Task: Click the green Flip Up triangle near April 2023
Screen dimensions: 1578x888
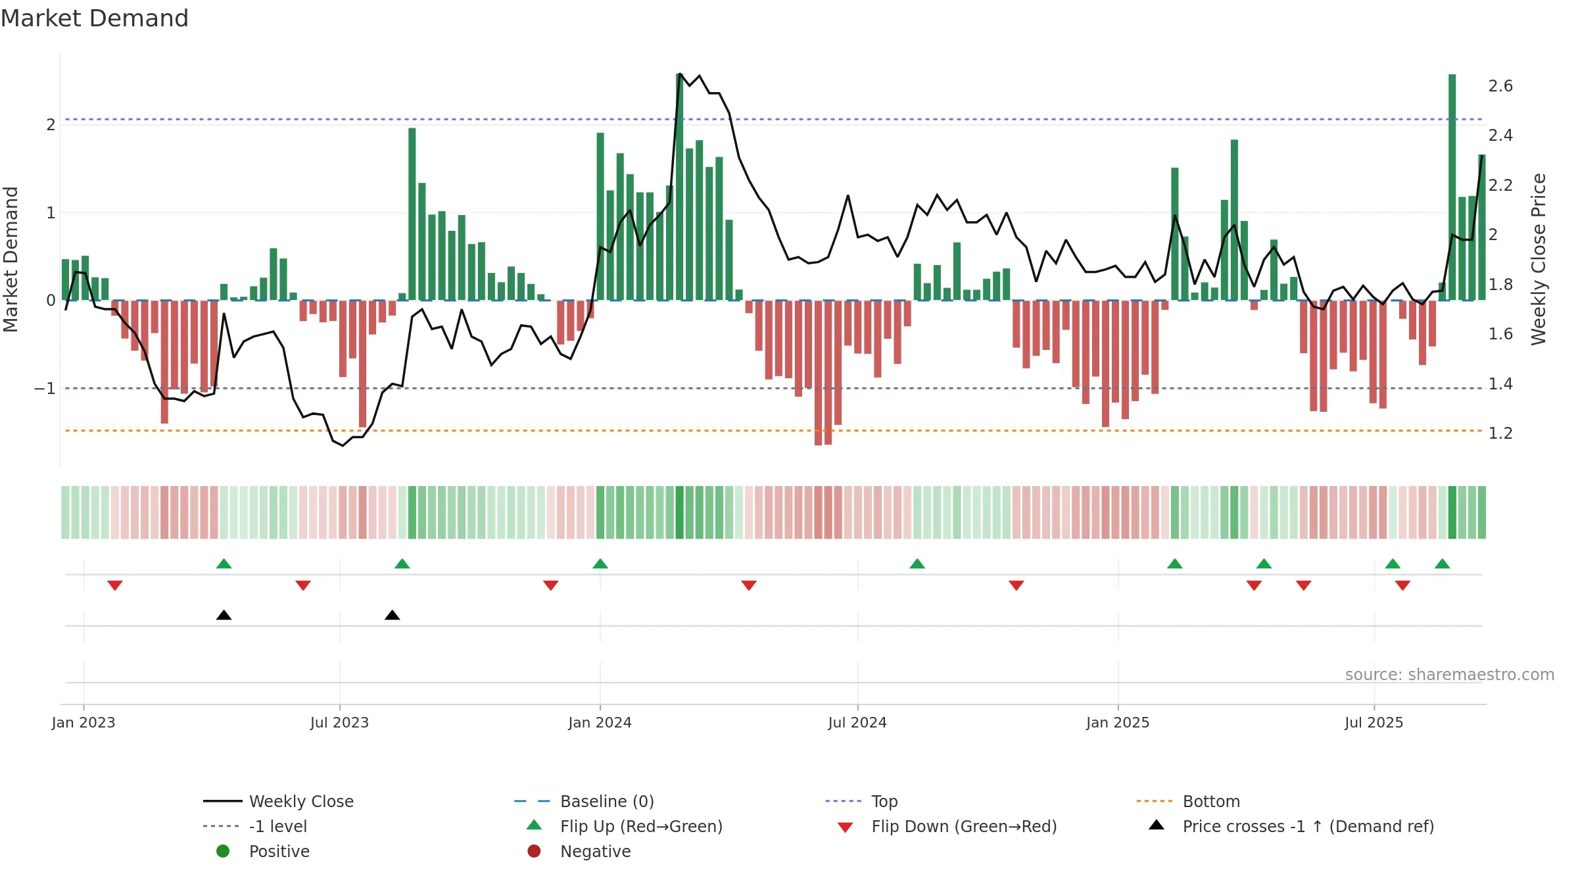Action: (x=224, y=564)
